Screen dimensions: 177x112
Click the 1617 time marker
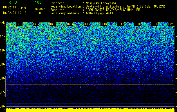(120, 24)
